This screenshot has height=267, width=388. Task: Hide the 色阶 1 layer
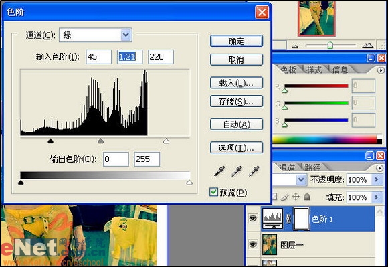(253, 219)
